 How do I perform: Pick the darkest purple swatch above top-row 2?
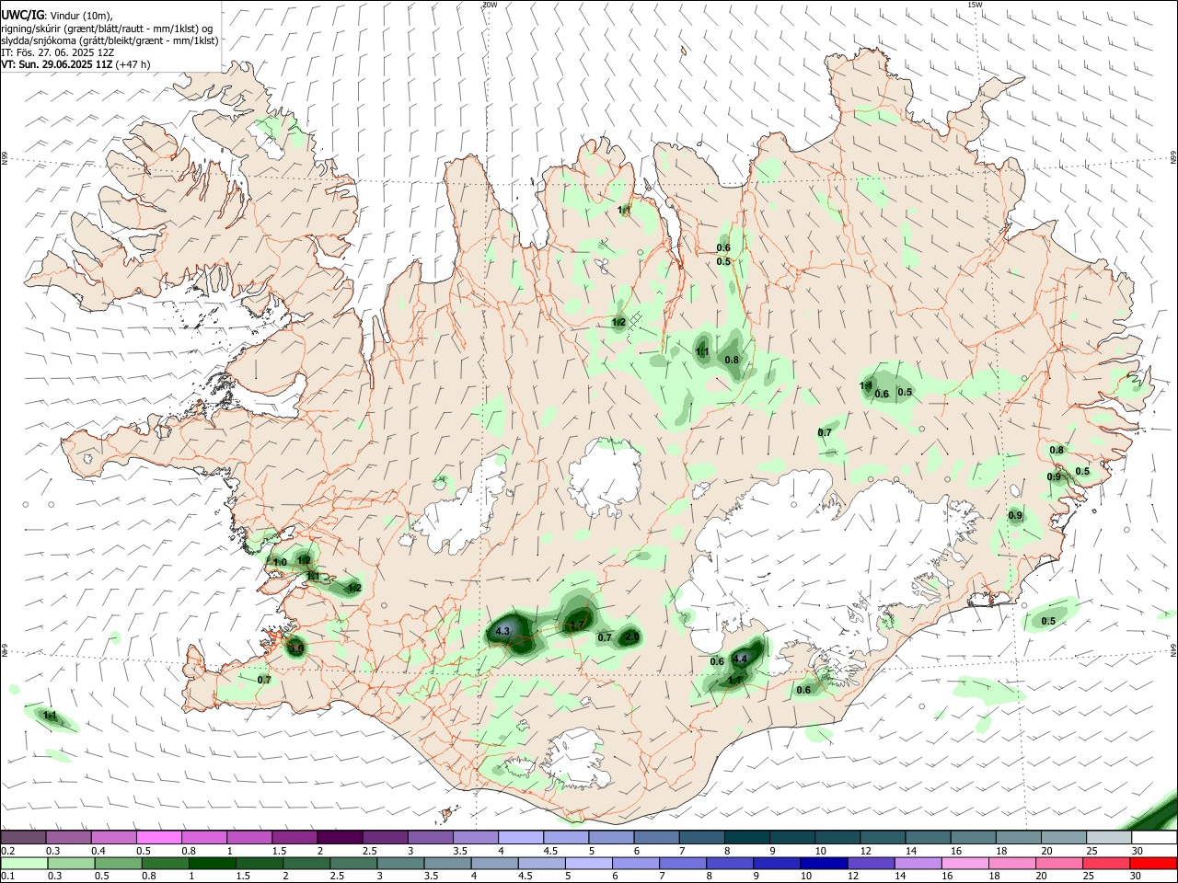click(341, 837)
